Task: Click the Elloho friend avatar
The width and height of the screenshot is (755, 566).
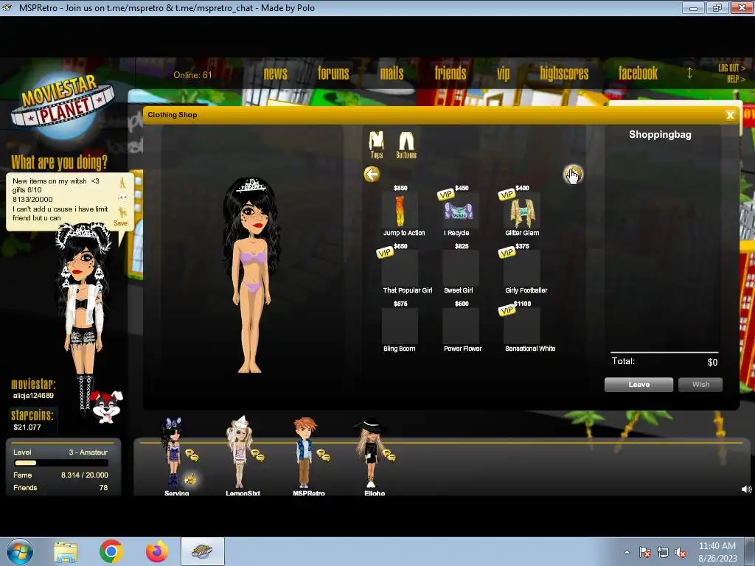Action: [x=370, y=453]
